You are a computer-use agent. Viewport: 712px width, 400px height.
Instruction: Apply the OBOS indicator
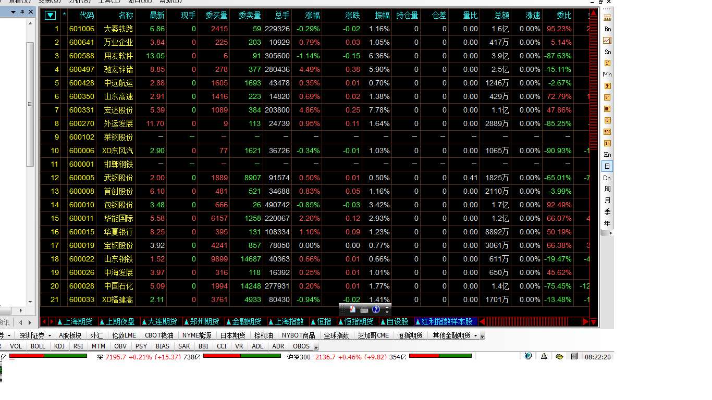(301, 346)
